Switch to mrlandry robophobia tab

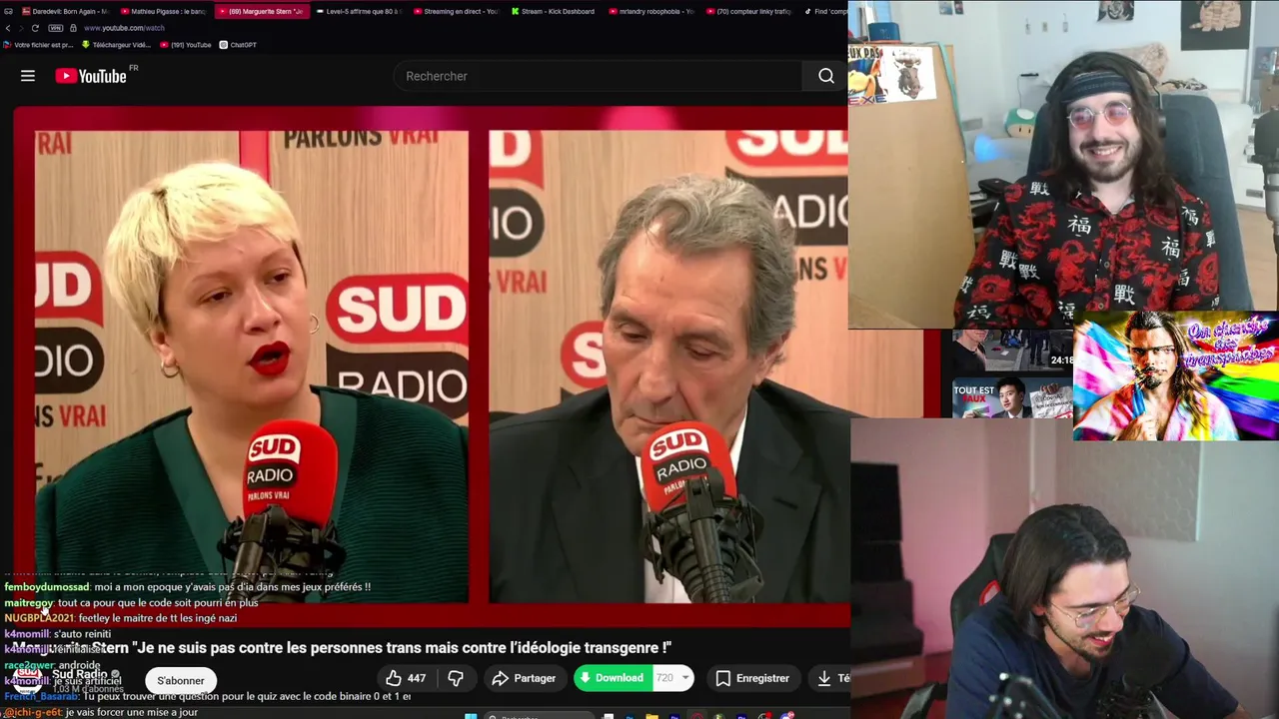[650, 11]
